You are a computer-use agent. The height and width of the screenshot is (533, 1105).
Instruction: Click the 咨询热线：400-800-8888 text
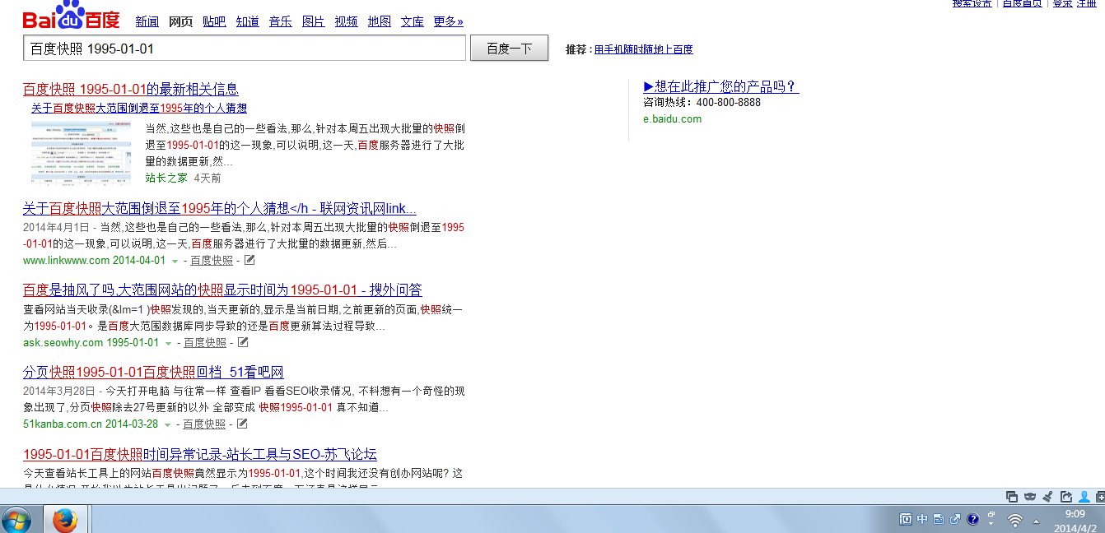pyautogui.click(x=702, y=103)
